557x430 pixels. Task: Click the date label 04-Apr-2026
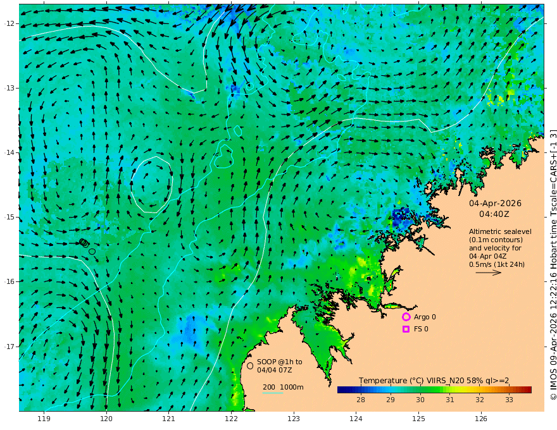(x=495, y=203)
